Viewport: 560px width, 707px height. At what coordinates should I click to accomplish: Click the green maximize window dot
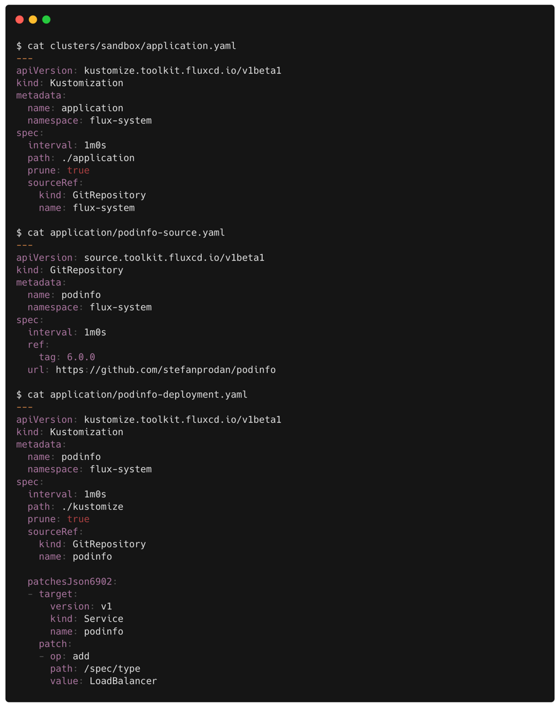pyautogui.click(x=46, y=19)
